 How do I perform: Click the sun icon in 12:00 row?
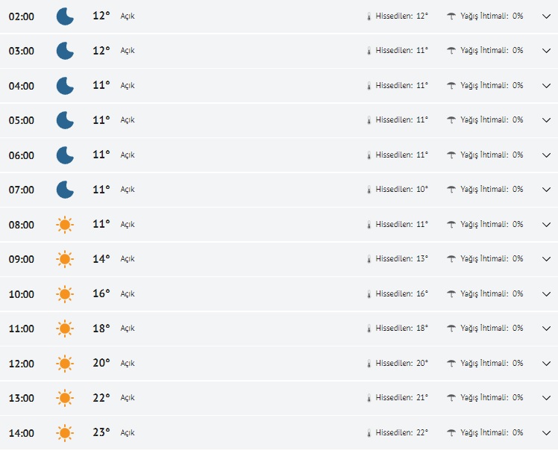pos(65,364)
